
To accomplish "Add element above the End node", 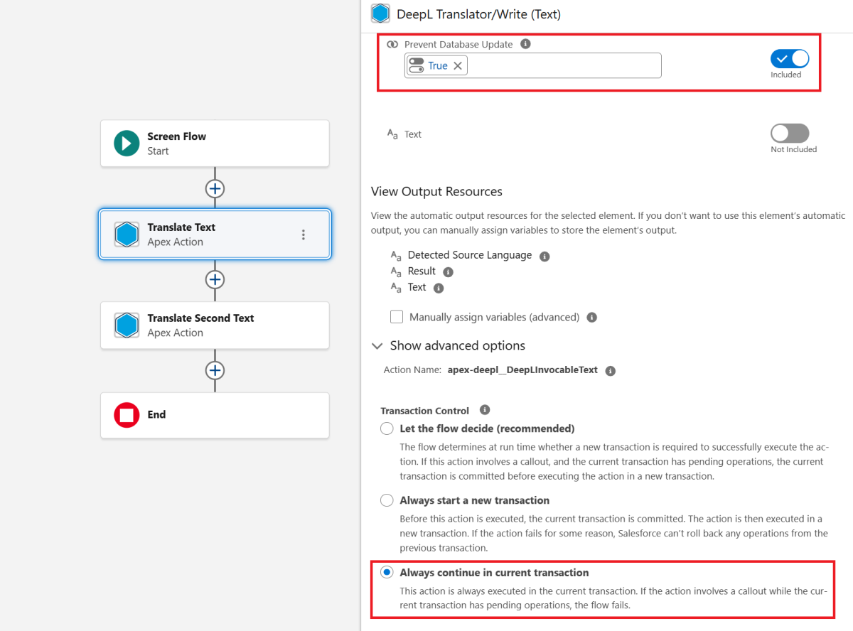I will point(215,370).
